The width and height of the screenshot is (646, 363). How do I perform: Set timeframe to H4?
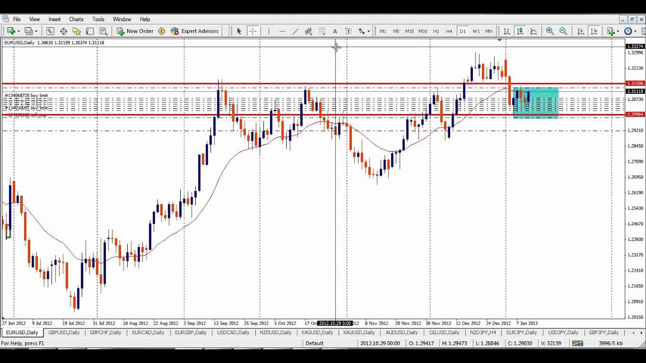pos(449,31)
